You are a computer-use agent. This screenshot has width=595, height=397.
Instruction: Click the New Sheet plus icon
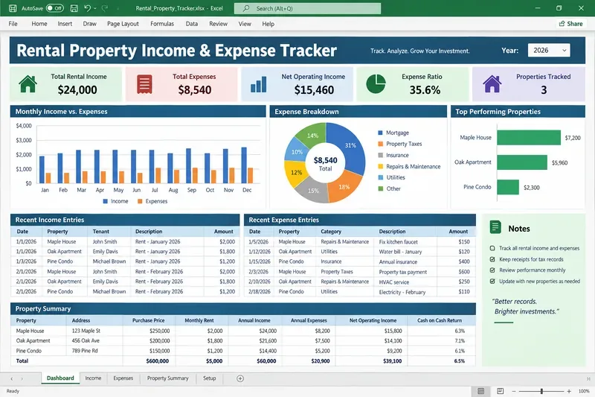pyautogui.click(x=239, y=378)
